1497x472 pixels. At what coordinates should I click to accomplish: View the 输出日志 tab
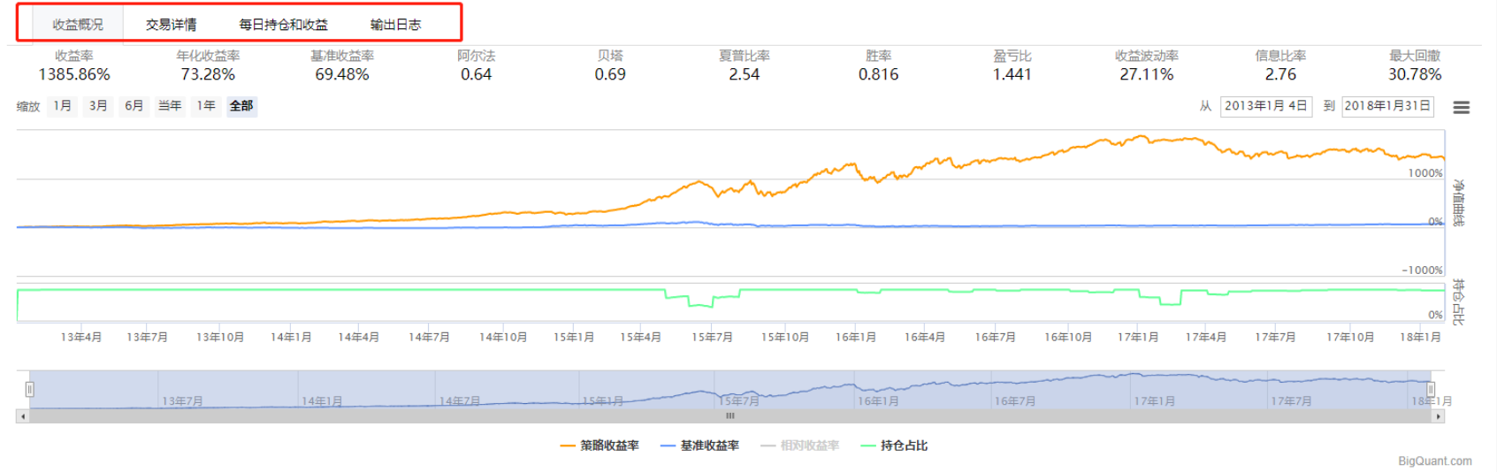point(395,25)
